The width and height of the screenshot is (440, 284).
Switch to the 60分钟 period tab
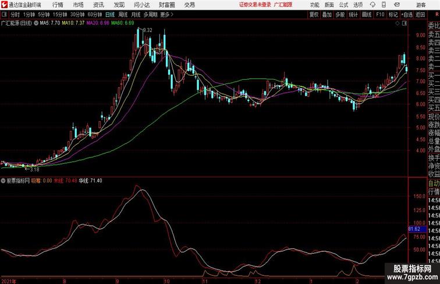94,15
